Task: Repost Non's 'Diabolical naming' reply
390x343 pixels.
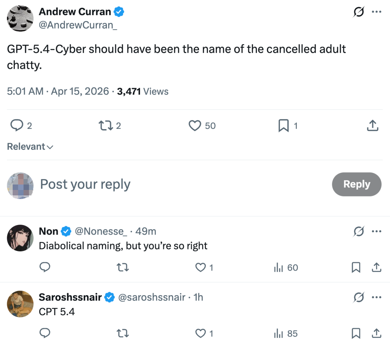Action: click(123, 267)
